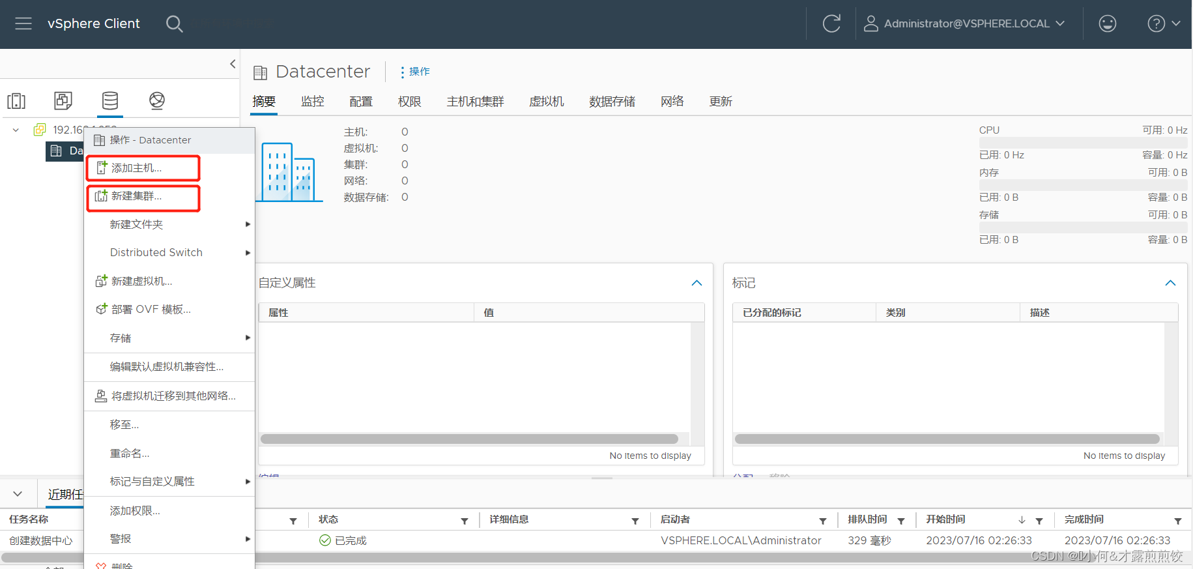Screen dimensions: 1193x569
Task: Switch to the 虚拟机 tab
Action: click(x=547, y=102)
